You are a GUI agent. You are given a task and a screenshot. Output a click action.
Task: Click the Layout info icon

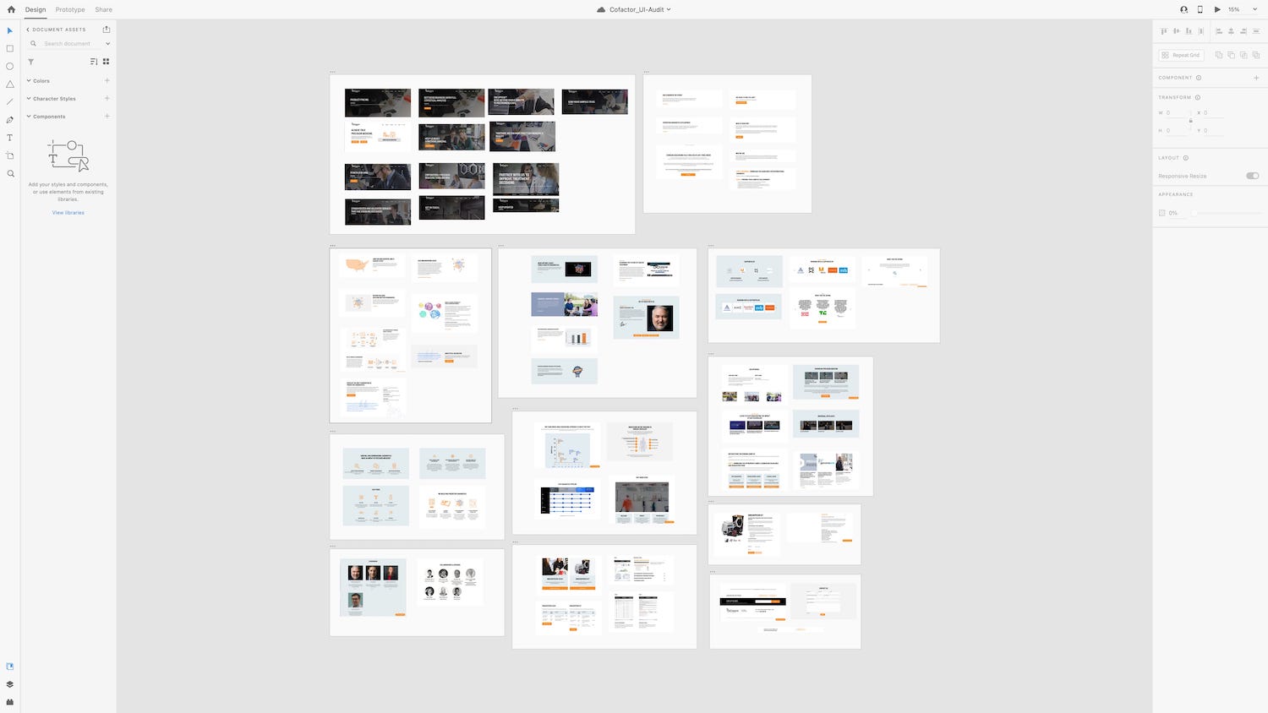(x=1186, y=158)
